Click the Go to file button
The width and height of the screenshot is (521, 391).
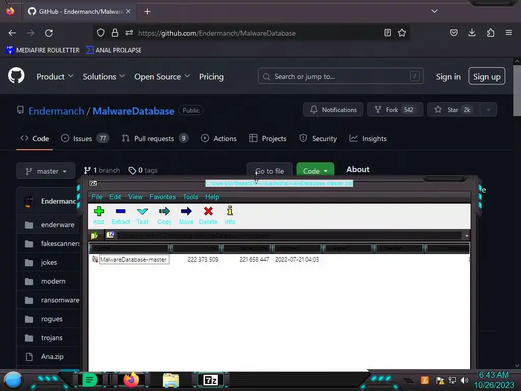click(x=270, y=170)
